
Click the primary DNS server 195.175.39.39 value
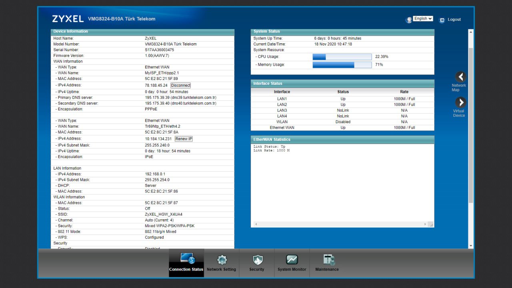180,98
